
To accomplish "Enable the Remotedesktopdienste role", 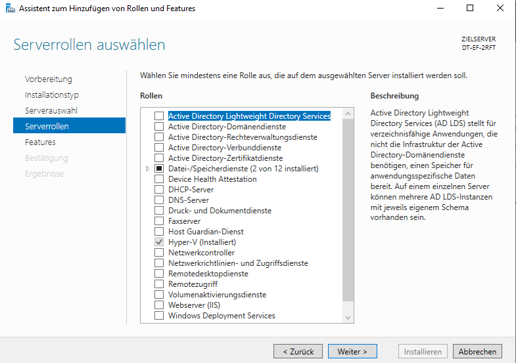I will [x=158, y=274].
